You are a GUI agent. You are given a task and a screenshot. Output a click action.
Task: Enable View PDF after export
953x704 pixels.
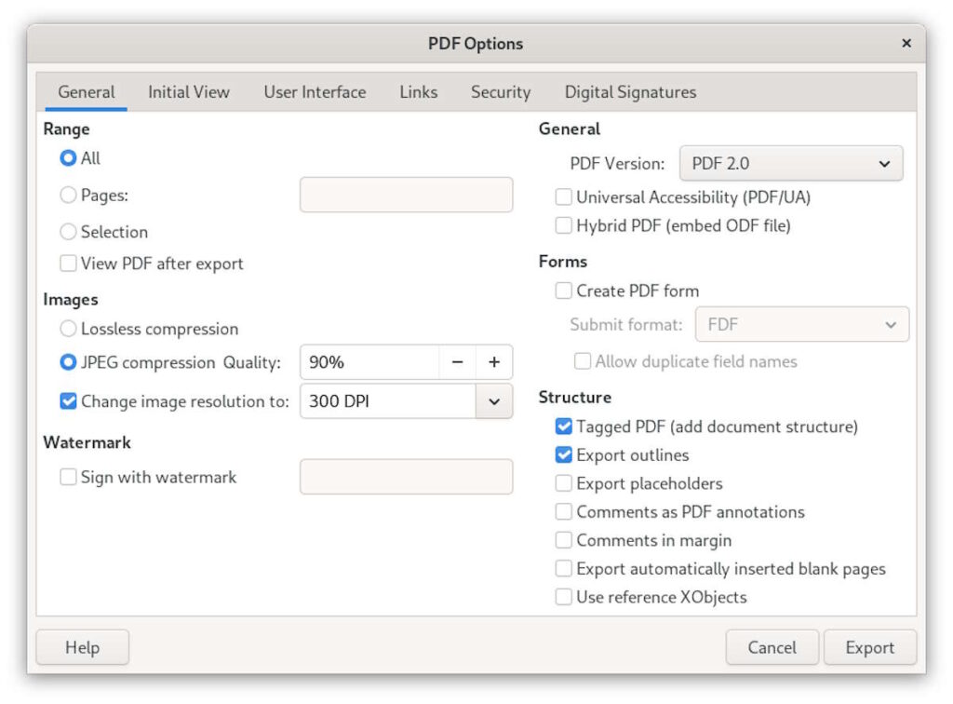67,264
